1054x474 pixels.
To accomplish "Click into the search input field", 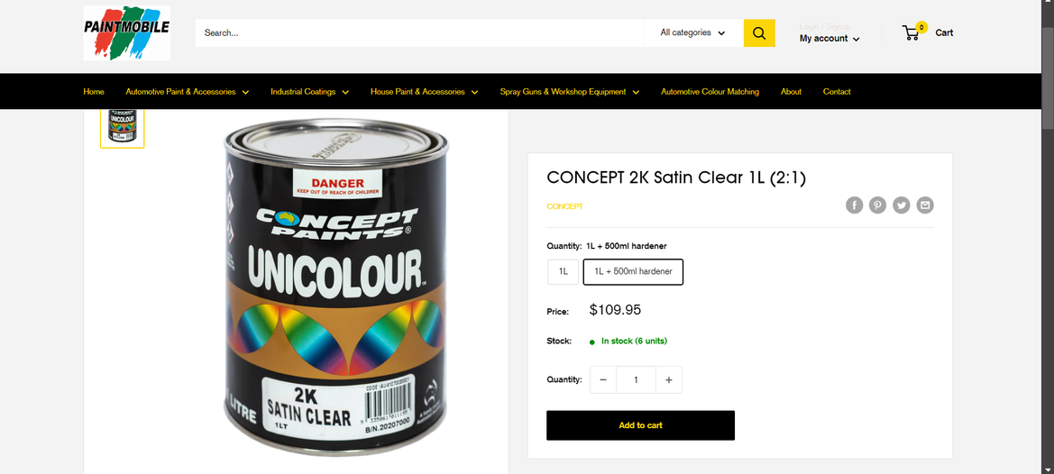I will point(419,33).
